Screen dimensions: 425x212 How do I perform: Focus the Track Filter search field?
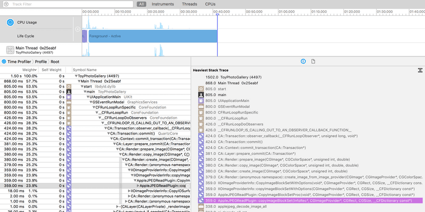pyautogui.click(x=68, y=5)
